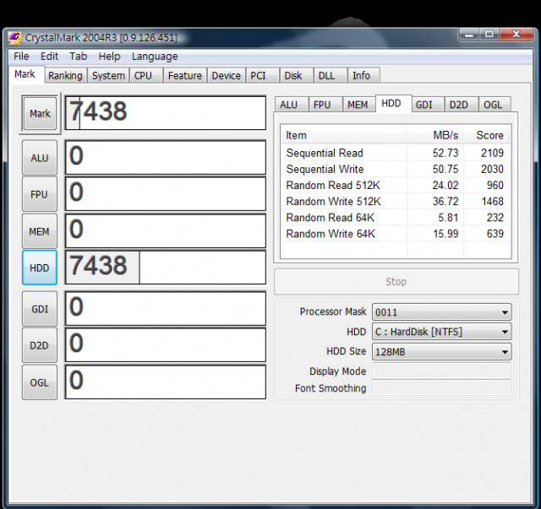This screenshot has height=509, width=541.
Task: Select the Mark tab in main tab row
Action: pos(25,74)
